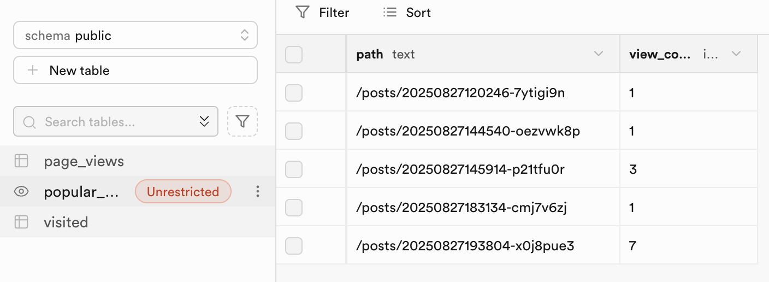
Task: Click the page_views table icon
Action: (x=21, y=161)
